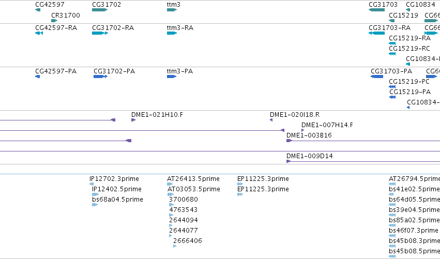
Task: Click the bs64d05.5prime EST label
Action: [414, 200]
